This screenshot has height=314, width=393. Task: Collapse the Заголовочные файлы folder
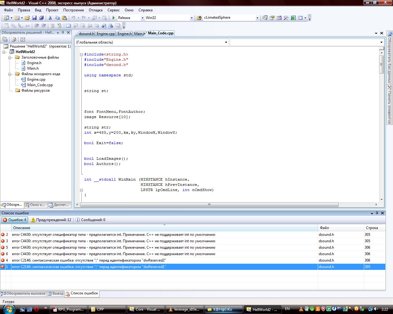[10, 57]
